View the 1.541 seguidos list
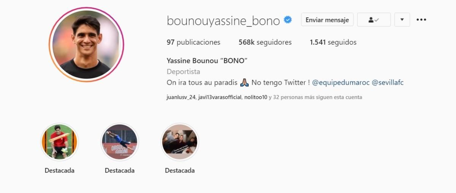 coord(333,42)
